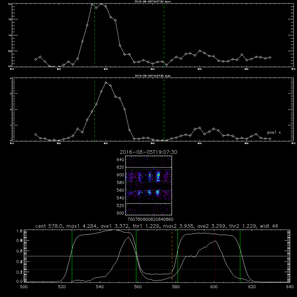Click the second green dashed line in dawn plot

click(x=164, y=35)
